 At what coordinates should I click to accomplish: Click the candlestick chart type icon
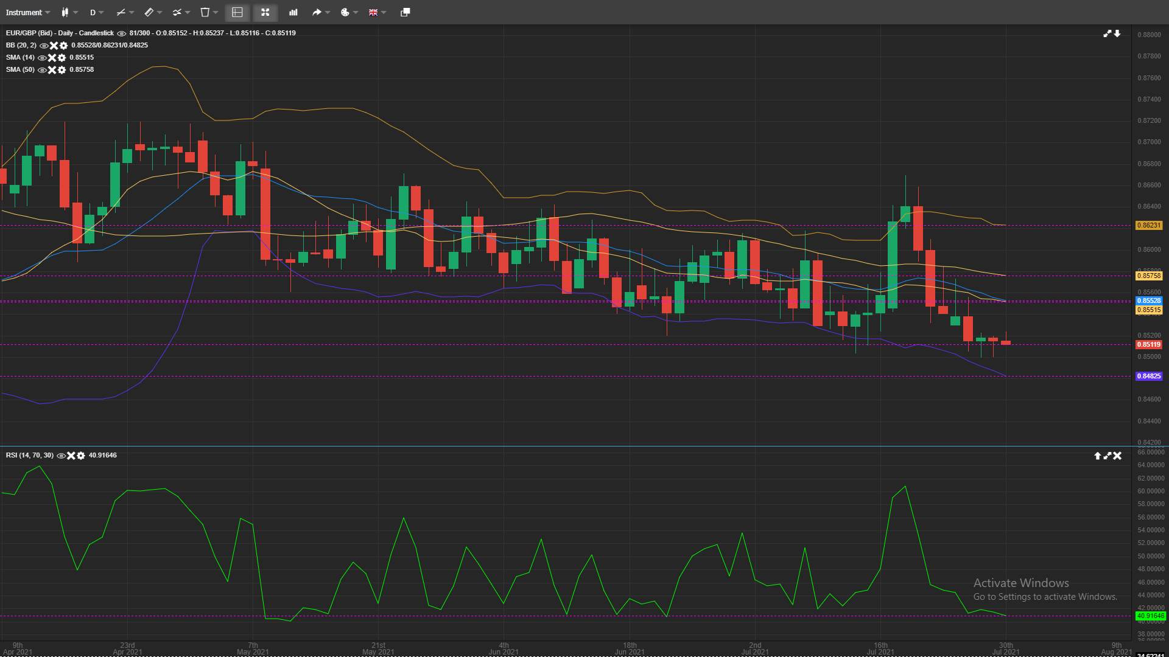coord(65,12)
